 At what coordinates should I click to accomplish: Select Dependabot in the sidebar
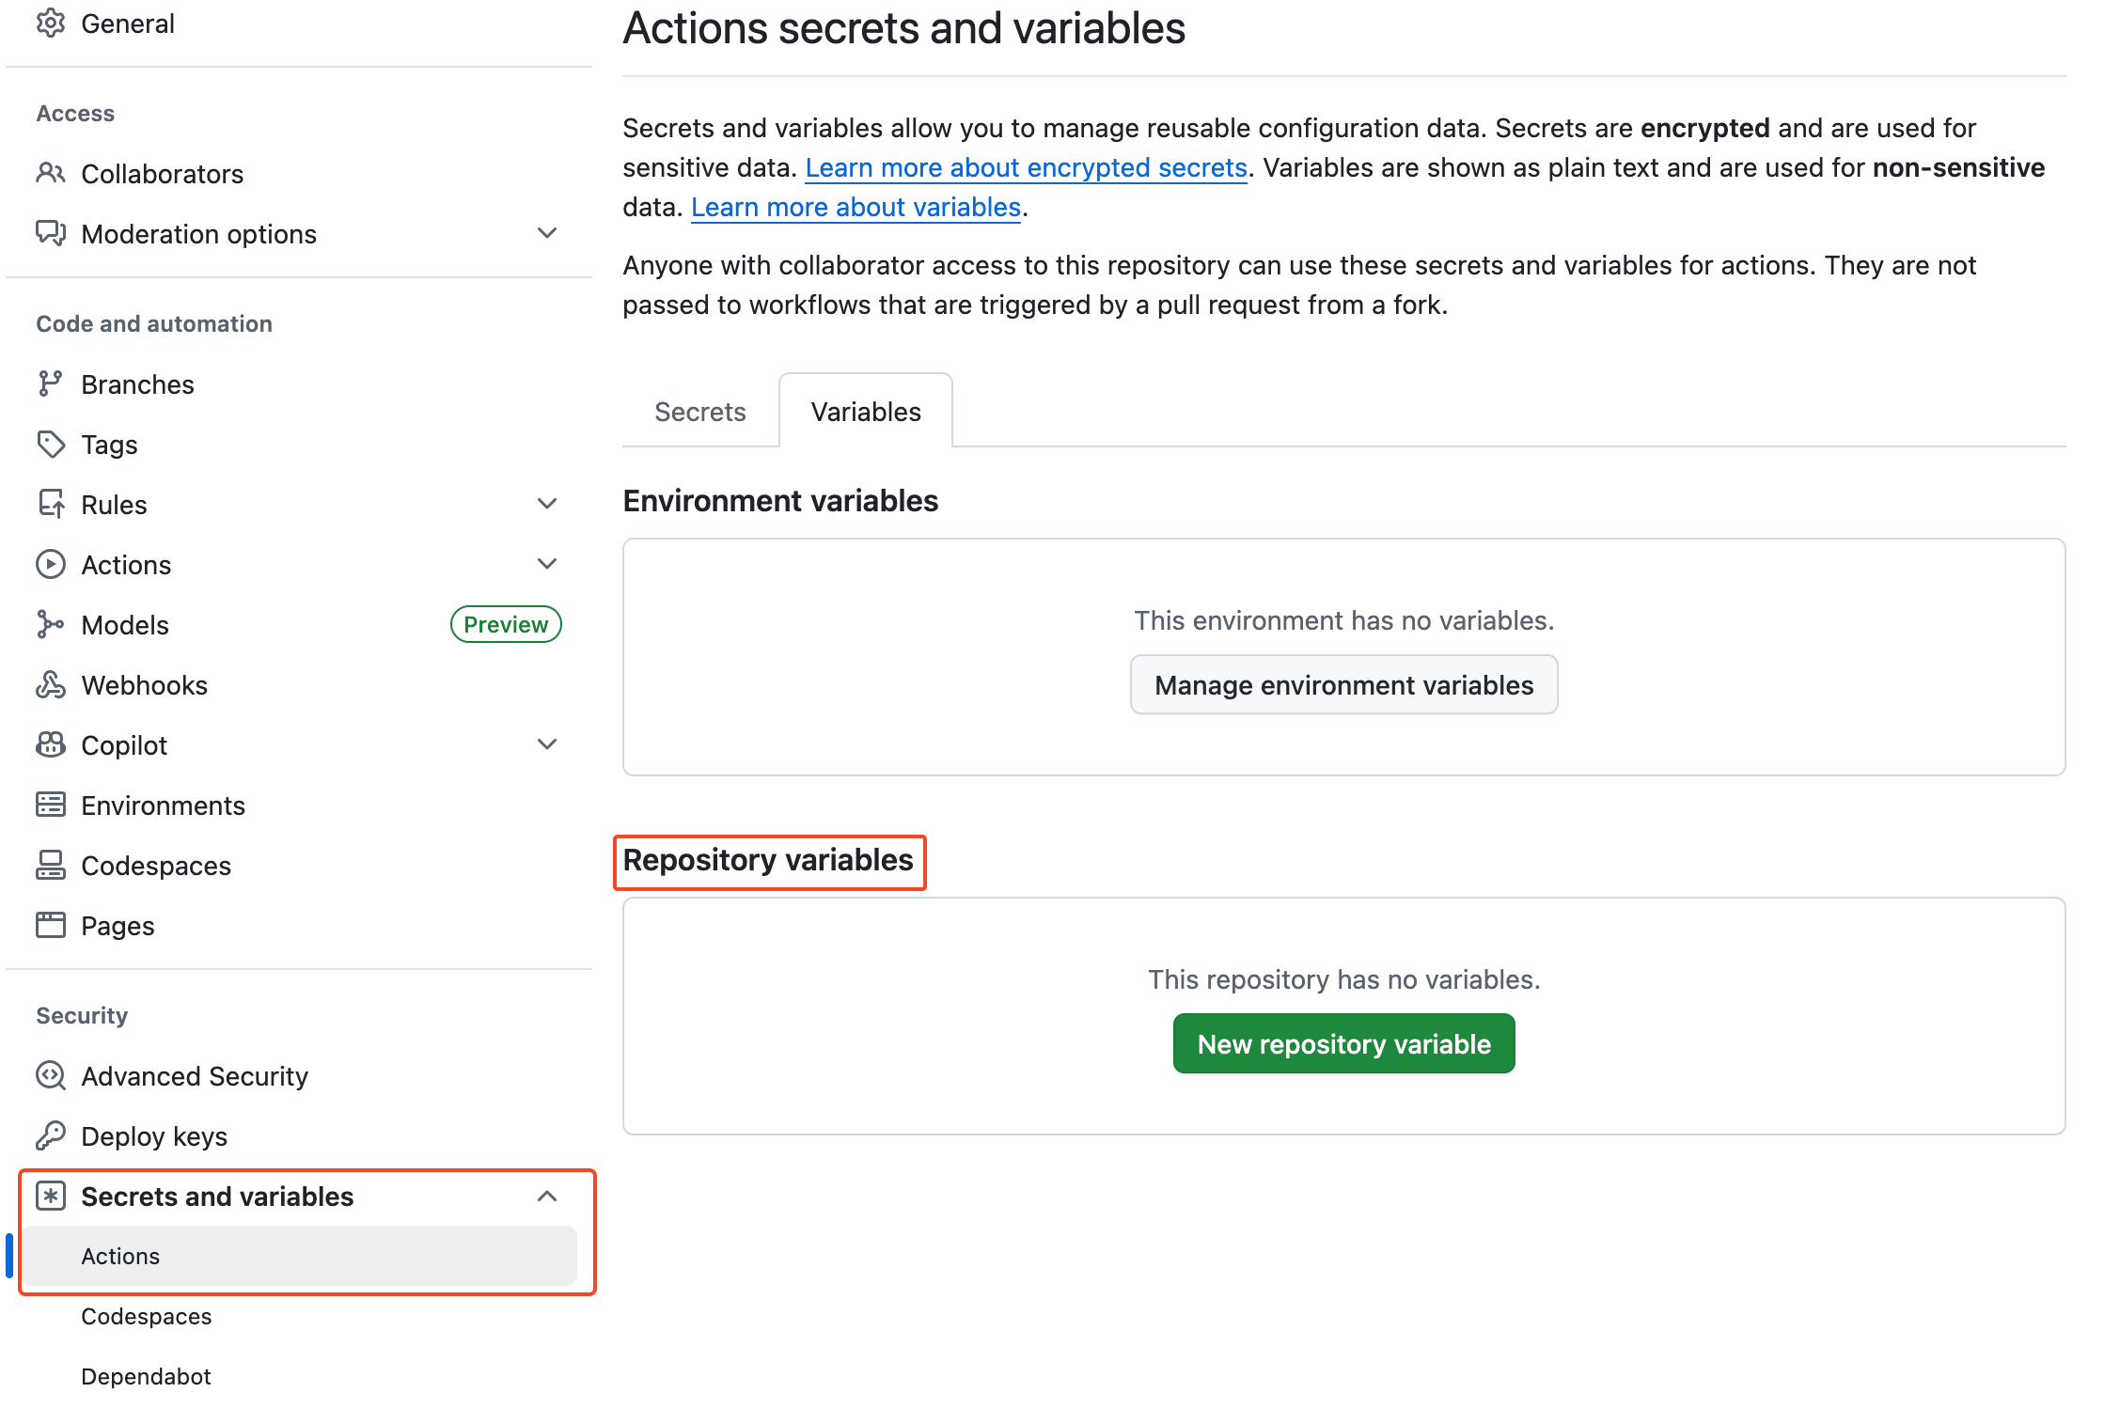[146, 1376]
